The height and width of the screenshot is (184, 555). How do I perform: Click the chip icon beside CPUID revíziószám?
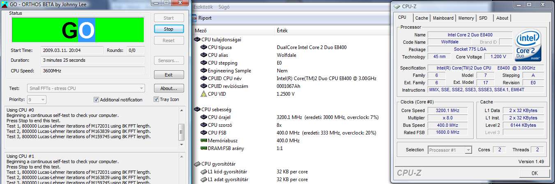(x=204, y=86)
